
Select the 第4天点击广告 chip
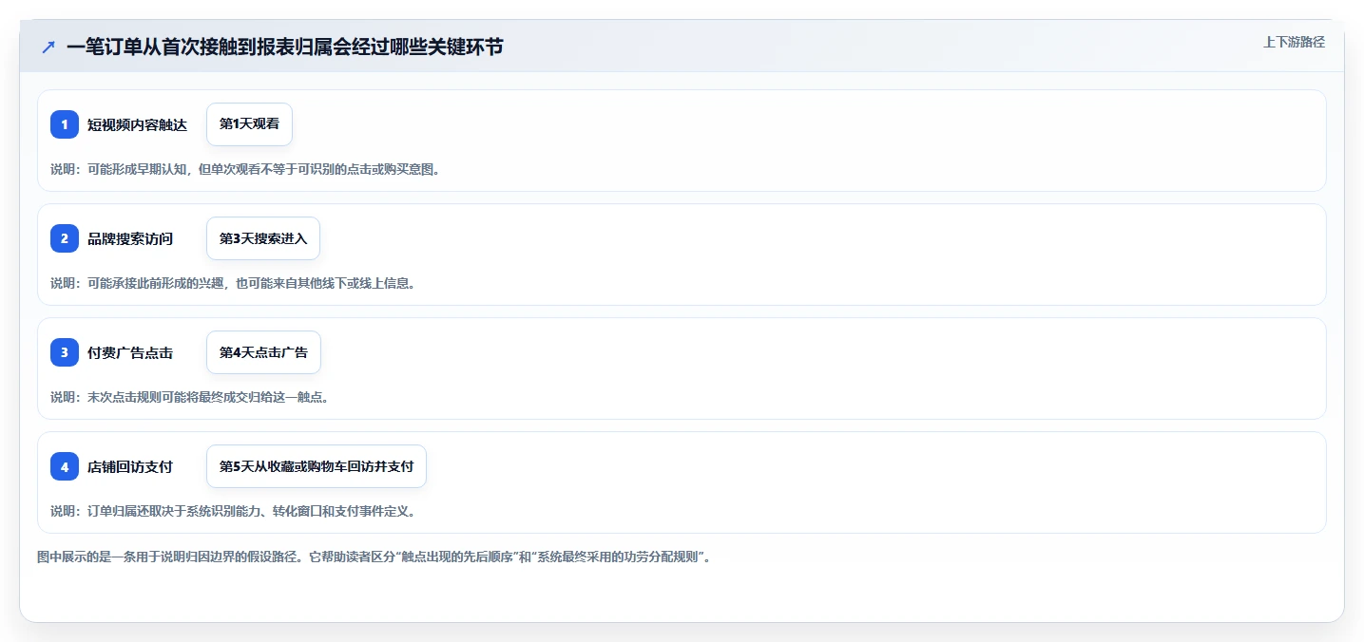click(x=263, y=352)
